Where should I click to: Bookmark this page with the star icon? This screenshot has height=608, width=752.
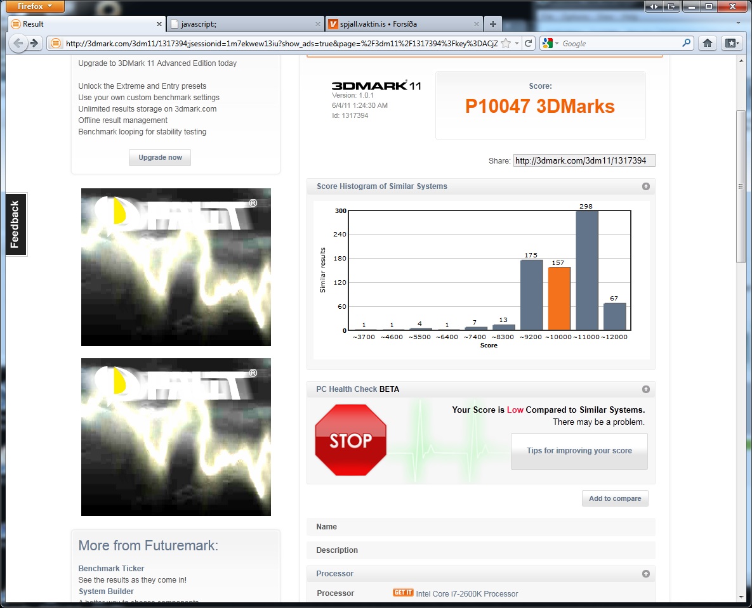[x=506, y=43]
